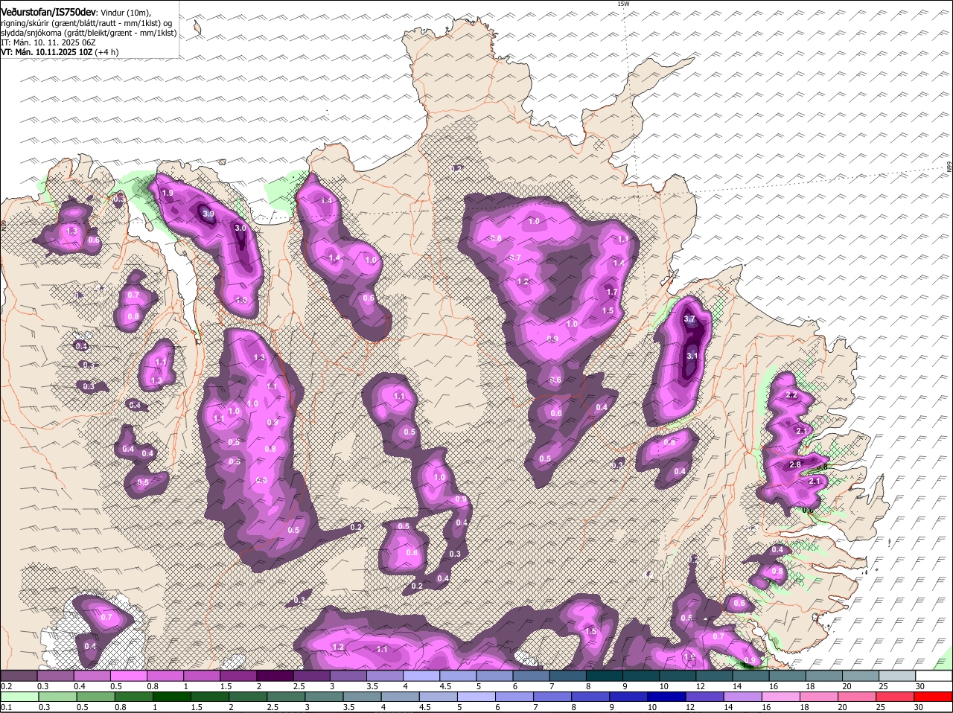Click the 1.7 value label on the map
This screenshot has width=953, height=713.
(612, 292)
